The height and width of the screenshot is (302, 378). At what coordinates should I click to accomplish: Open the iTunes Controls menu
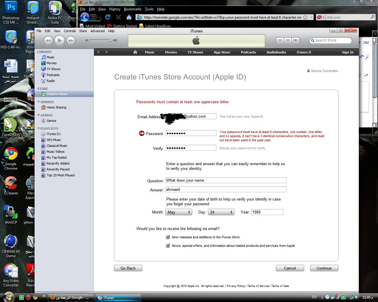[x=70, y=31]
